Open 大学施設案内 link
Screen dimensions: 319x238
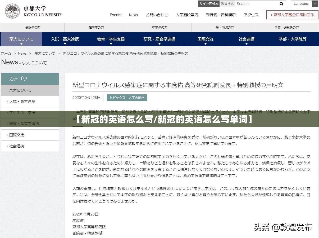pos(187,15)
